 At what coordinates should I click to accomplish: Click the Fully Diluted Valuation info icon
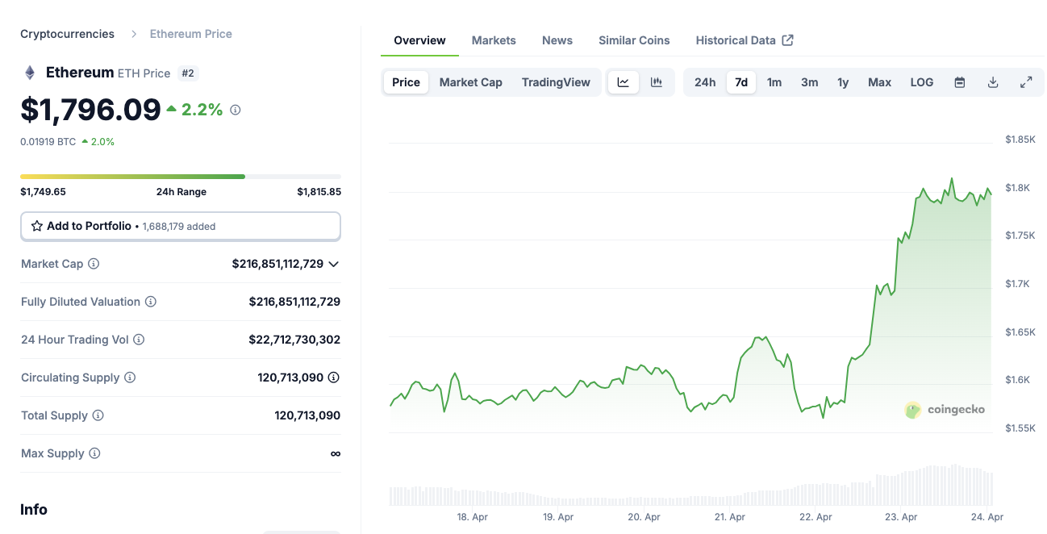(x=151, y=302)
